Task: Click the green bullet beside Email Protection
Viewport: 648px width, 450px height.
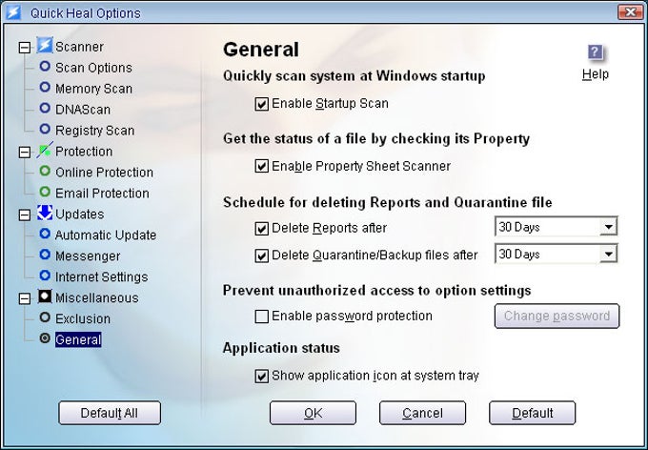Action: 45,192
